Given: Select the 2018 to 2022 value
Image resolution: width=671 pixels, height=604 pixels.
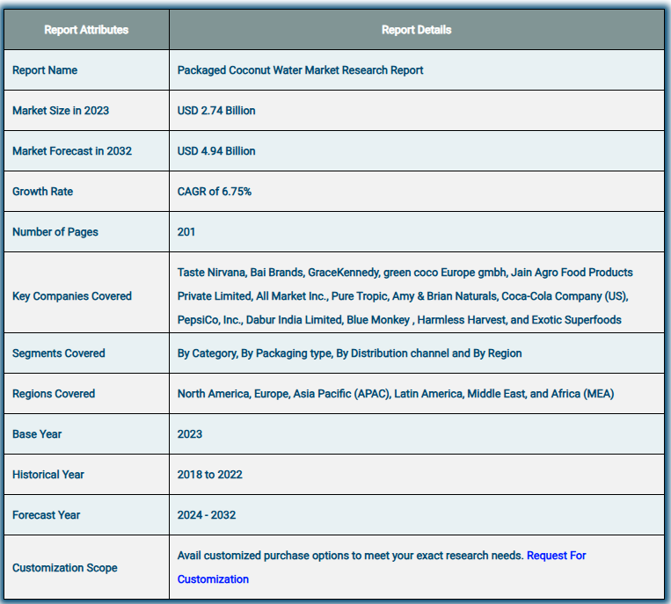Looking at the screenshot, I should (x=209, y=475).
